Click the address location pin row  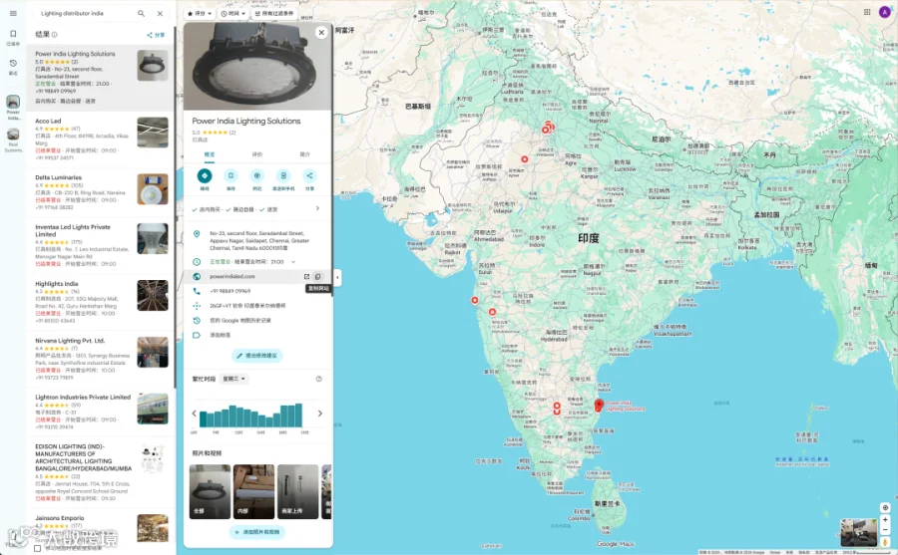click(x=257, y=241)
